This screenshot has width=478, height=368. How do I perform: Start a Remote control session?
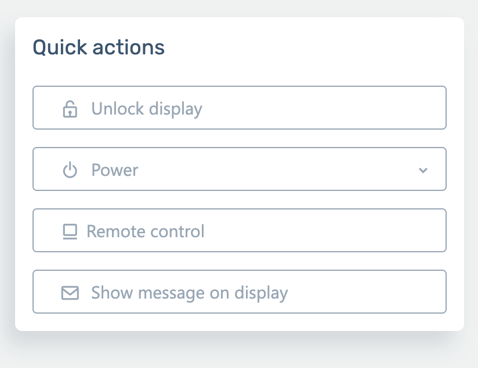point(239,231)
